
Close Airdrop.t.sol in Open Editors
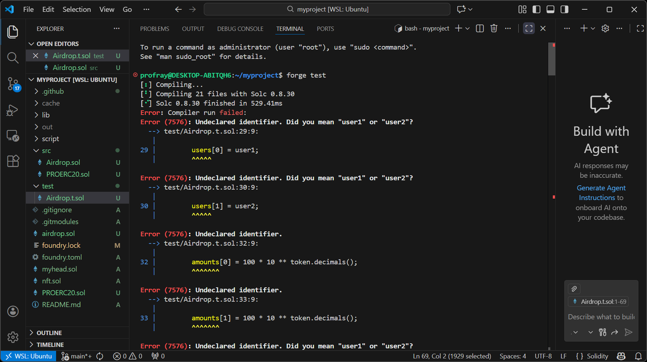pyautogui.click(x=36, y=55)
